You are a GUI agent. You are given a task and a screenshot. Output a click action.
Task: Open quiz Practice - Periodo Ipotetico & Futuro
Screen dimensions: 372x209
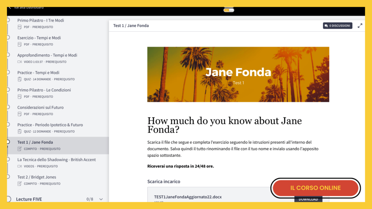pyautogui.click(x=50, y=125)
